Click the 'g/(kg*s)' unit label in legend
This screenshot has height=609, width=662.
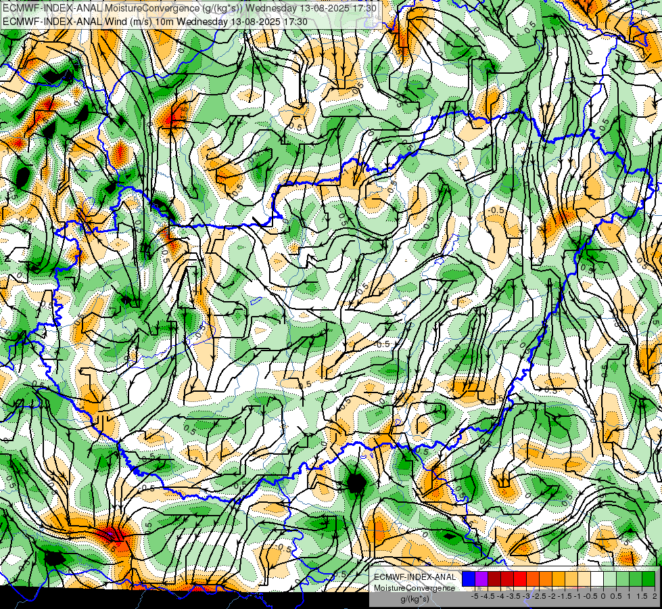415,600
